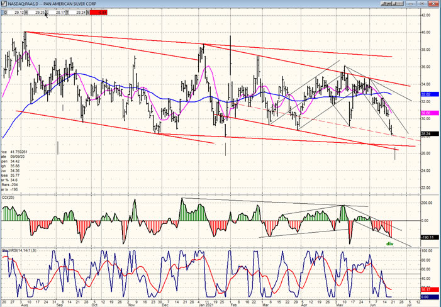Click the 36.00 price axis label
The image size is (441, 307).
(x=426, y=67)
